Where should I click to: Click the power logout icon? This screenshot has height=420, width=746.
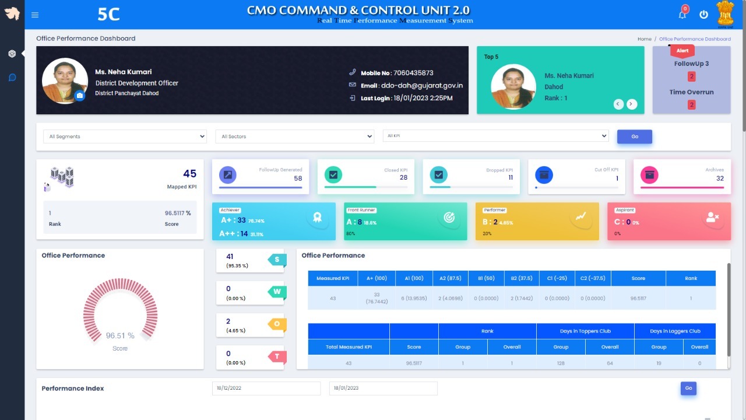(x=703, y=15)
